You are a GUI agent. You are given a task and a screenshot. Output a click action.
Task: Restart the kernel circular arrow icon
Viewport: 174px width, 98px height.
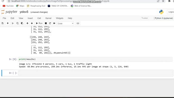coord(50,23)
